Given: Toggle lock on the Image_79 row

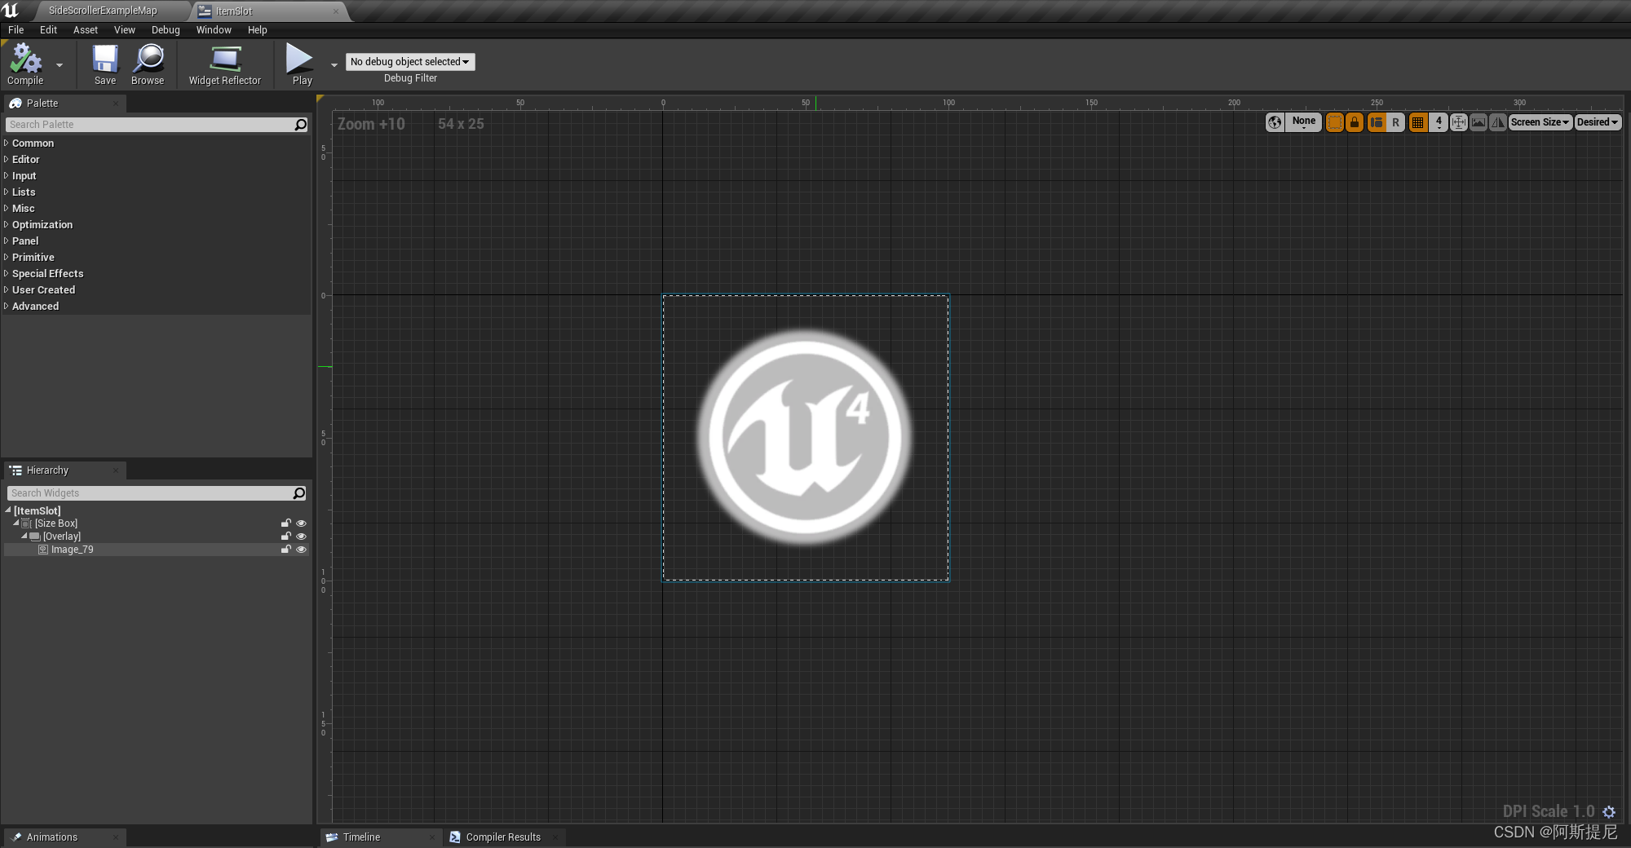Looking at the screenshot, I should (286, 550).
